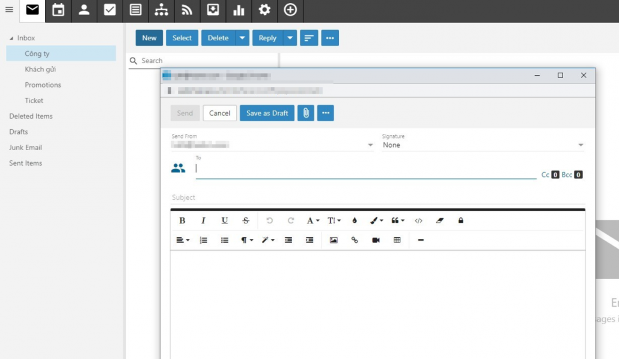The width and height of the screenshot is (619, 359).
Task: Decrease indent in editor
Action: pos(288,240)
